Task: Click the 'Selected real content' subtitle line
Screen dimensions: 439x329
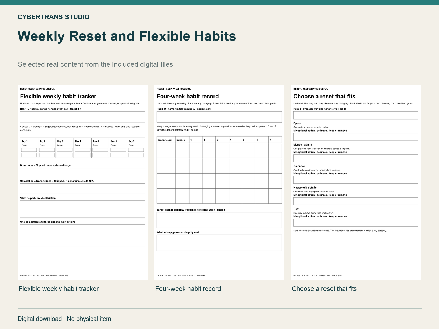Action: point(95,64)
